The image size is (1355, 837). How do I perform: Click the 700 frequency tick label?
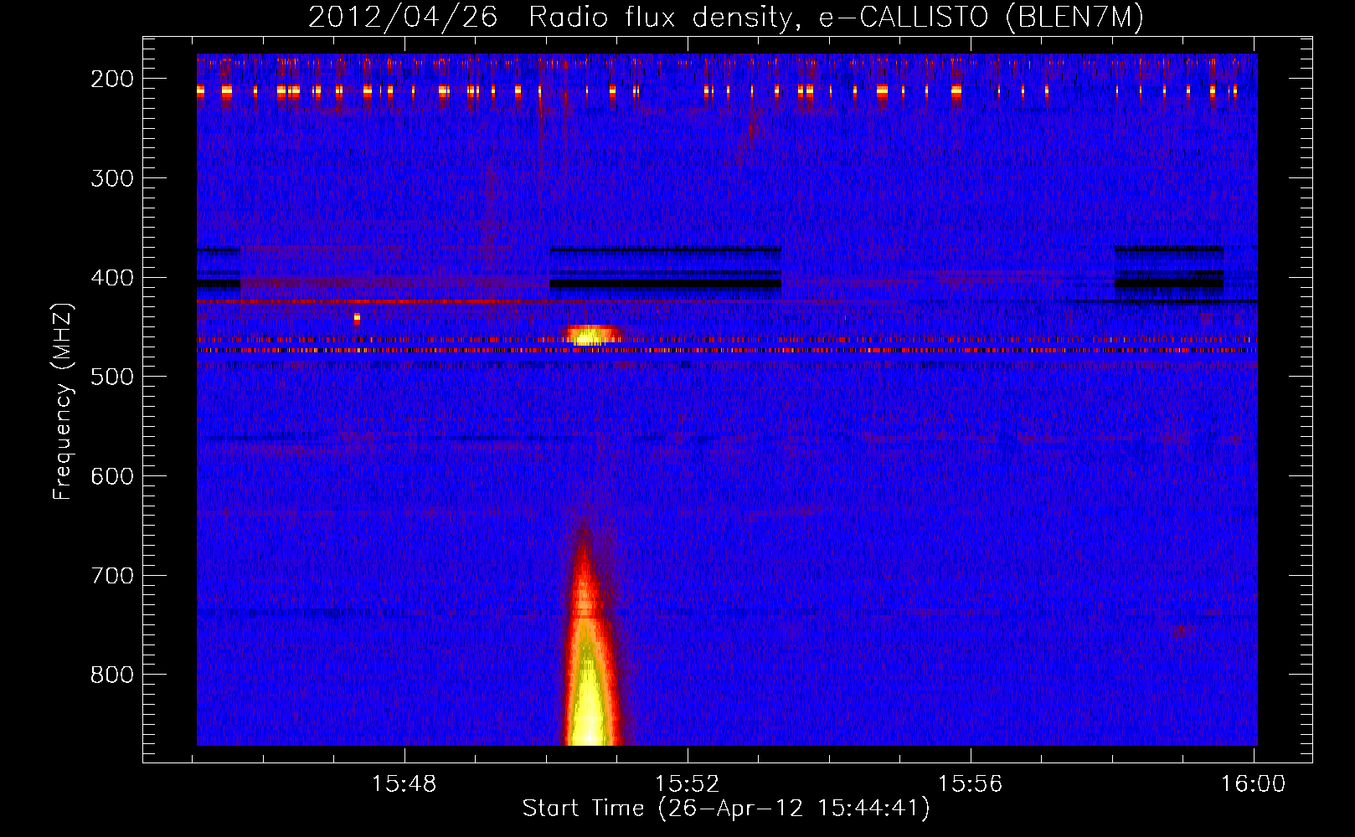click(112, 576)
